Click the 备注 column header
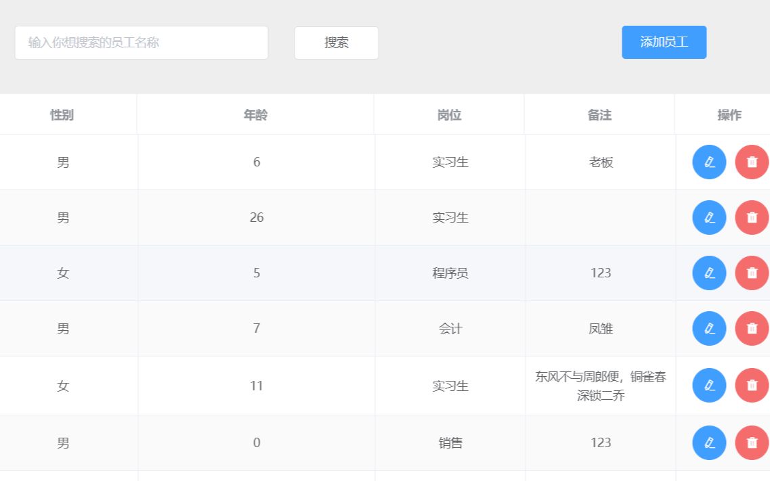This screenshot has height=481, width=770. 600,115
